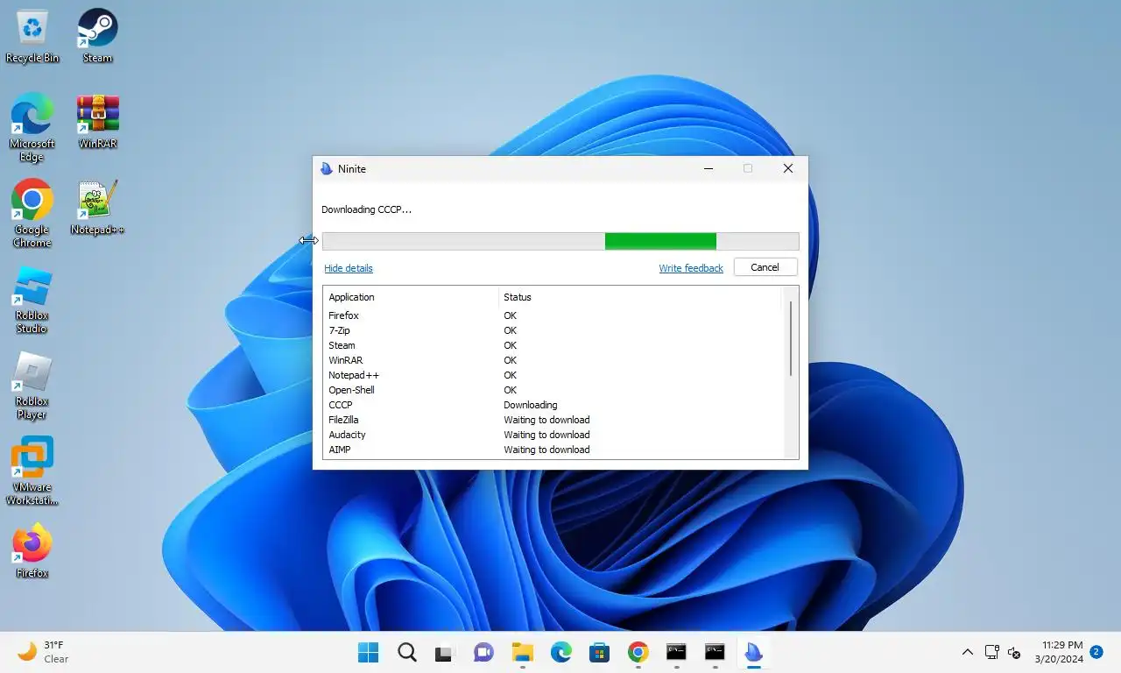
Task: Click the details list vertical scrollbar
Action: click(791, 338)
